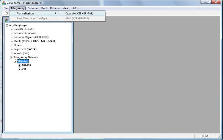
Task: Open the Browser menu
Action: [55, 8]
